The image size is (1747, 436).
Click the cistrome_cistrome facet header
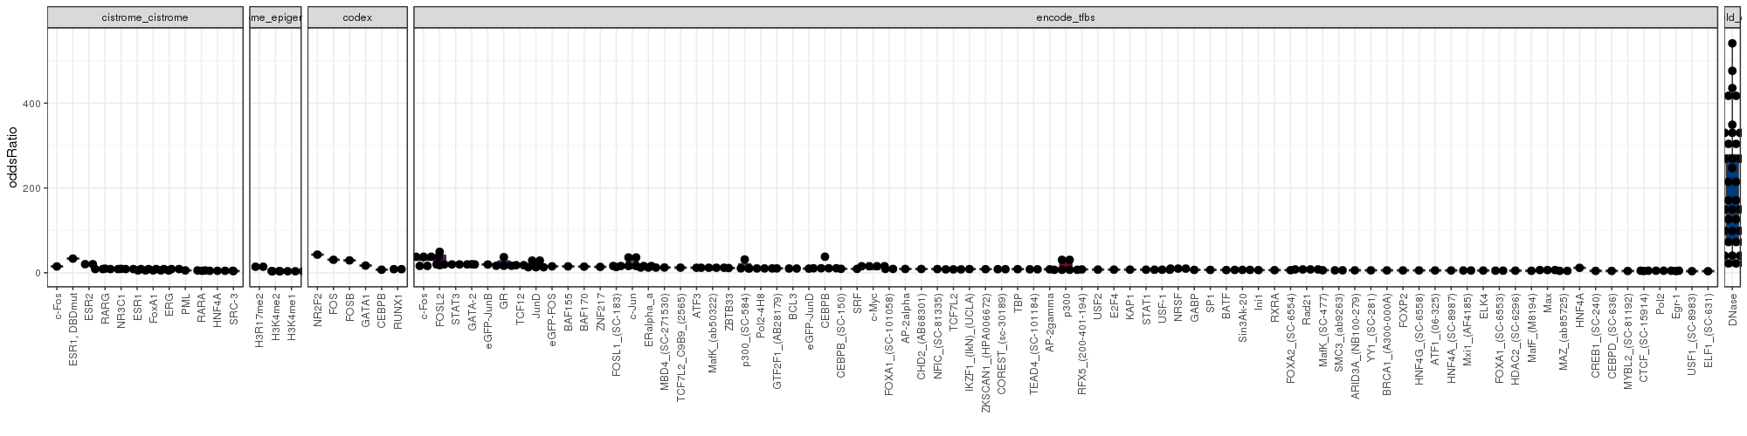pyautogui.click(x=145, y=17)
